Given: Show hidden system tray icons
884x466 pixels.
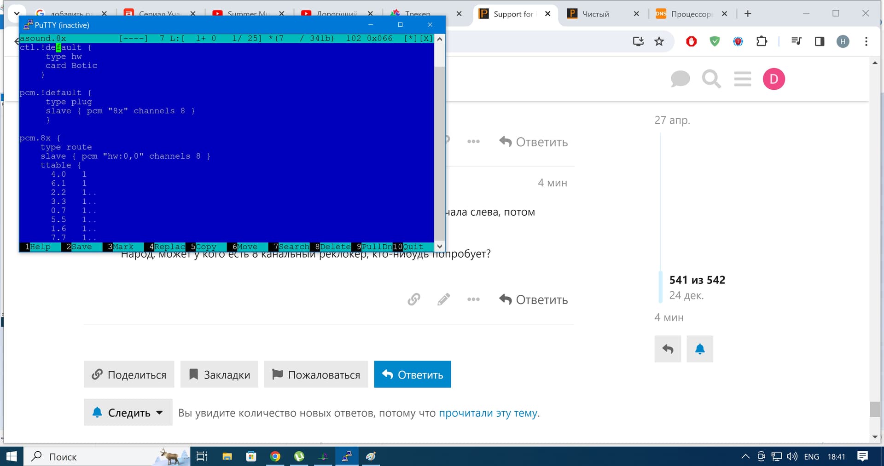Looking at the screenshot, I should pyautogui.click(x=745, y=457).
